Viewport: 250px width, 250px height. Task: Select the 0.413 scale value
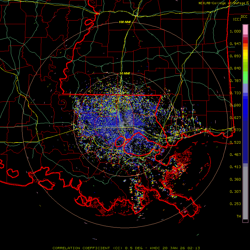235,167
